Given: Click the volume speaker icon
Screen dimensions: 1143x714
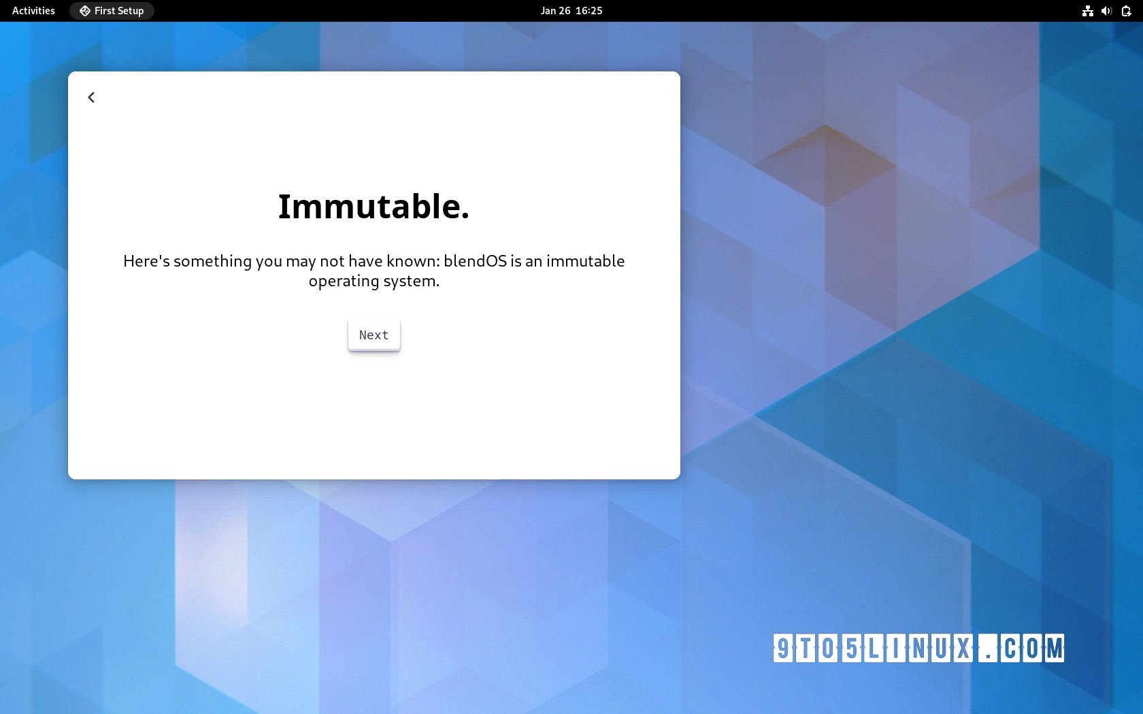Looking at the screenshot, I should point(1107,11).
